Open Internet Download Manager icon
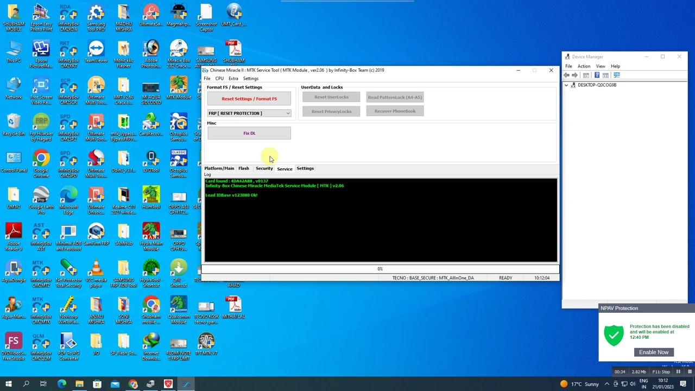The width and height of the screenshot is (695, 391). (151, 346)
